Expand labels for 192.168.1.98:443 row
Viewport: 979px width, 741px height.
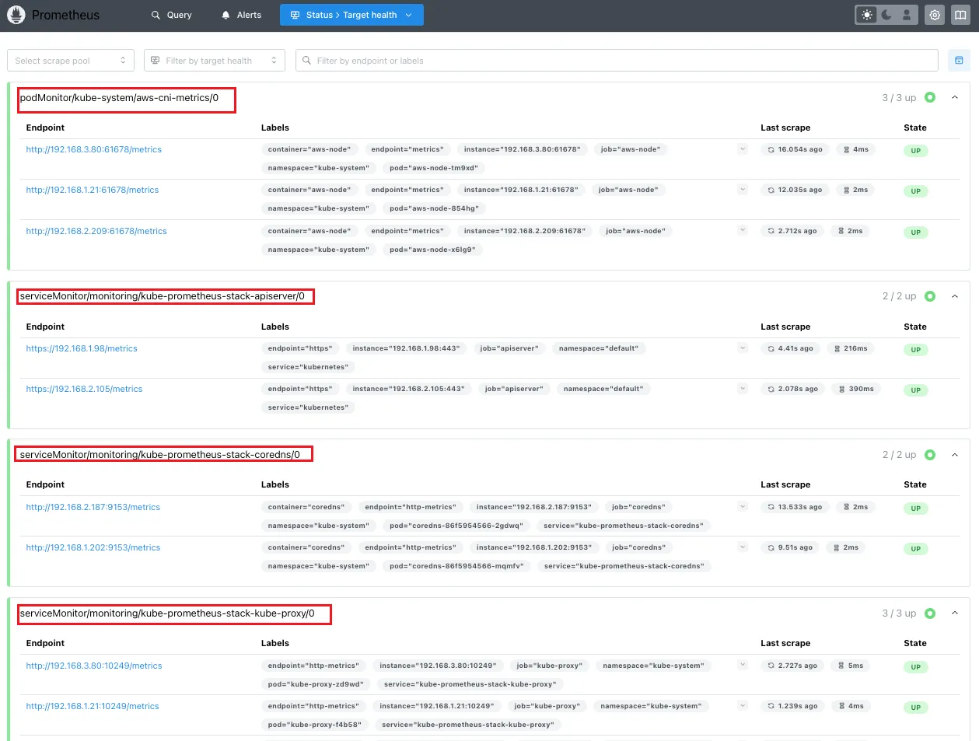tap(743, 348)
